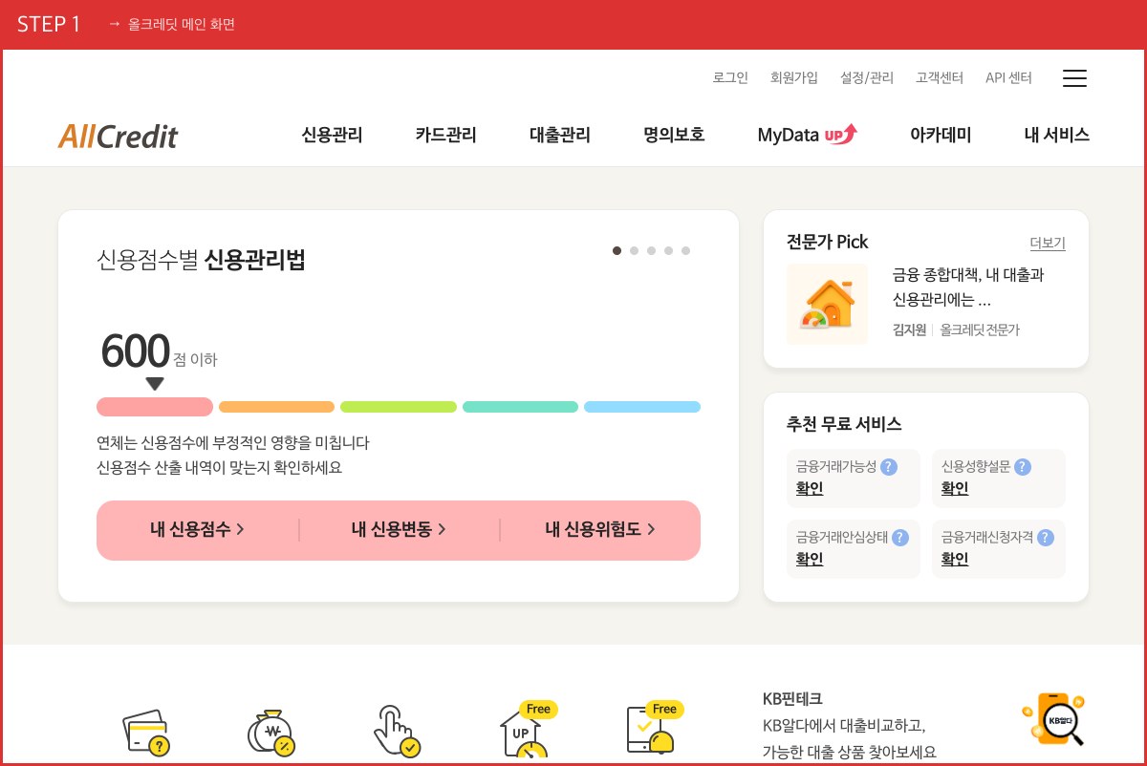Screen dimensions: 1147x766
Task: Click help icon next to 금융거래신청자격
Action: click(1046, 538)
